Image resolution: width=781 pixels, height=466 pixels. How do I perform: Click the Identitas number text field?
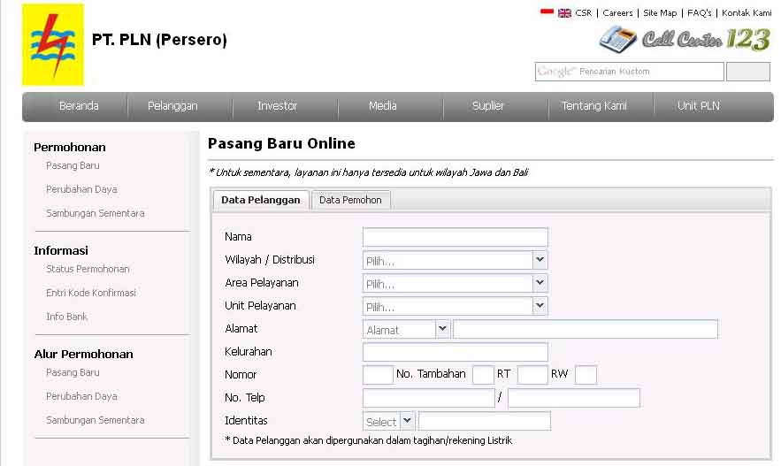pyautogui.click(x=485, y=421)
